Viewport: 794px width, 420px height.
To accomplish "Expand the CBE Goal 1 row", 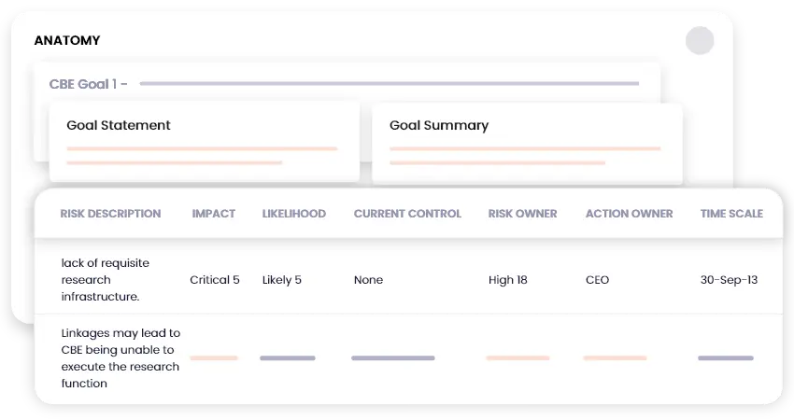I will click(x=89, y=84).
